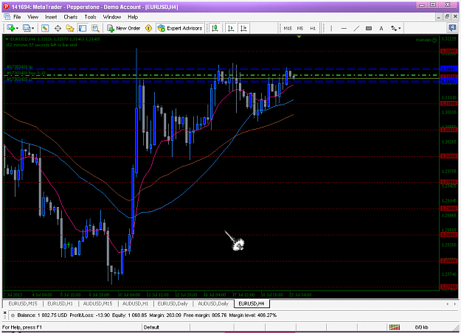461x333 pixels.
Task: Switch to AUDUSD,Daily chart tab
Action: 213,304
